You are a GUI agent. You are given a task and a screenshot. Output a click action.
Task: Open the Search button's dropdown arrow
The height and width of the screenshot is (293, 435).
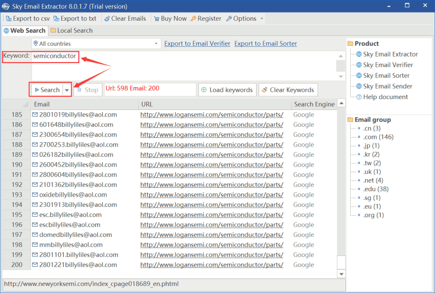tap(67, 90)
